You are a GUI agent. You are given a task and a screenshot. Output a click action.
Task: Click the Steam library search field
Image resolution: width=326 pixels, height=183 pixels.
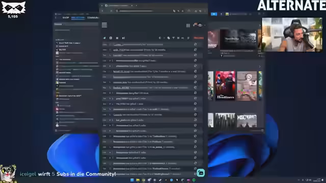click(76, 24)
